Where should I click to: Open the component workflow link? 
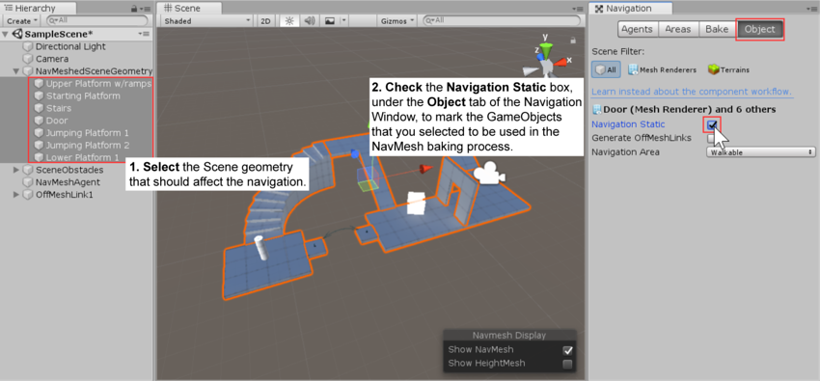pos(692,92)
